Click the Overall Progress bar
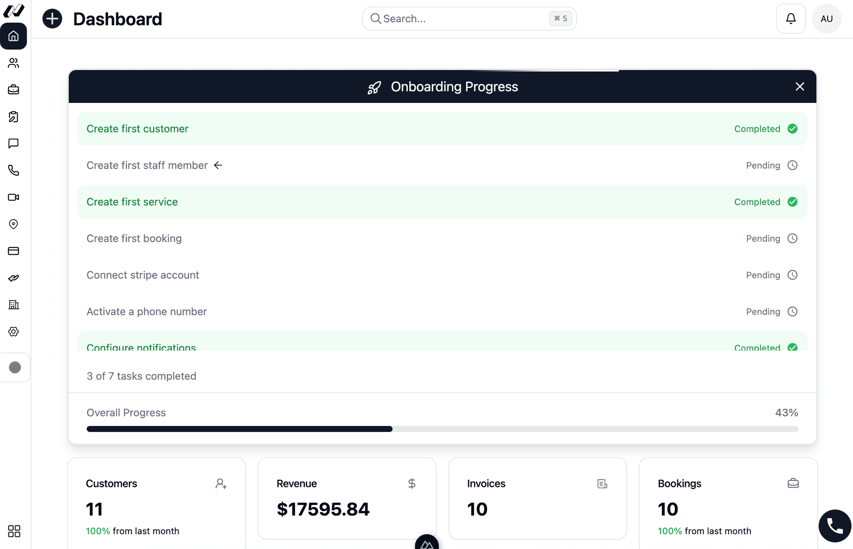 tap(442, 429)
